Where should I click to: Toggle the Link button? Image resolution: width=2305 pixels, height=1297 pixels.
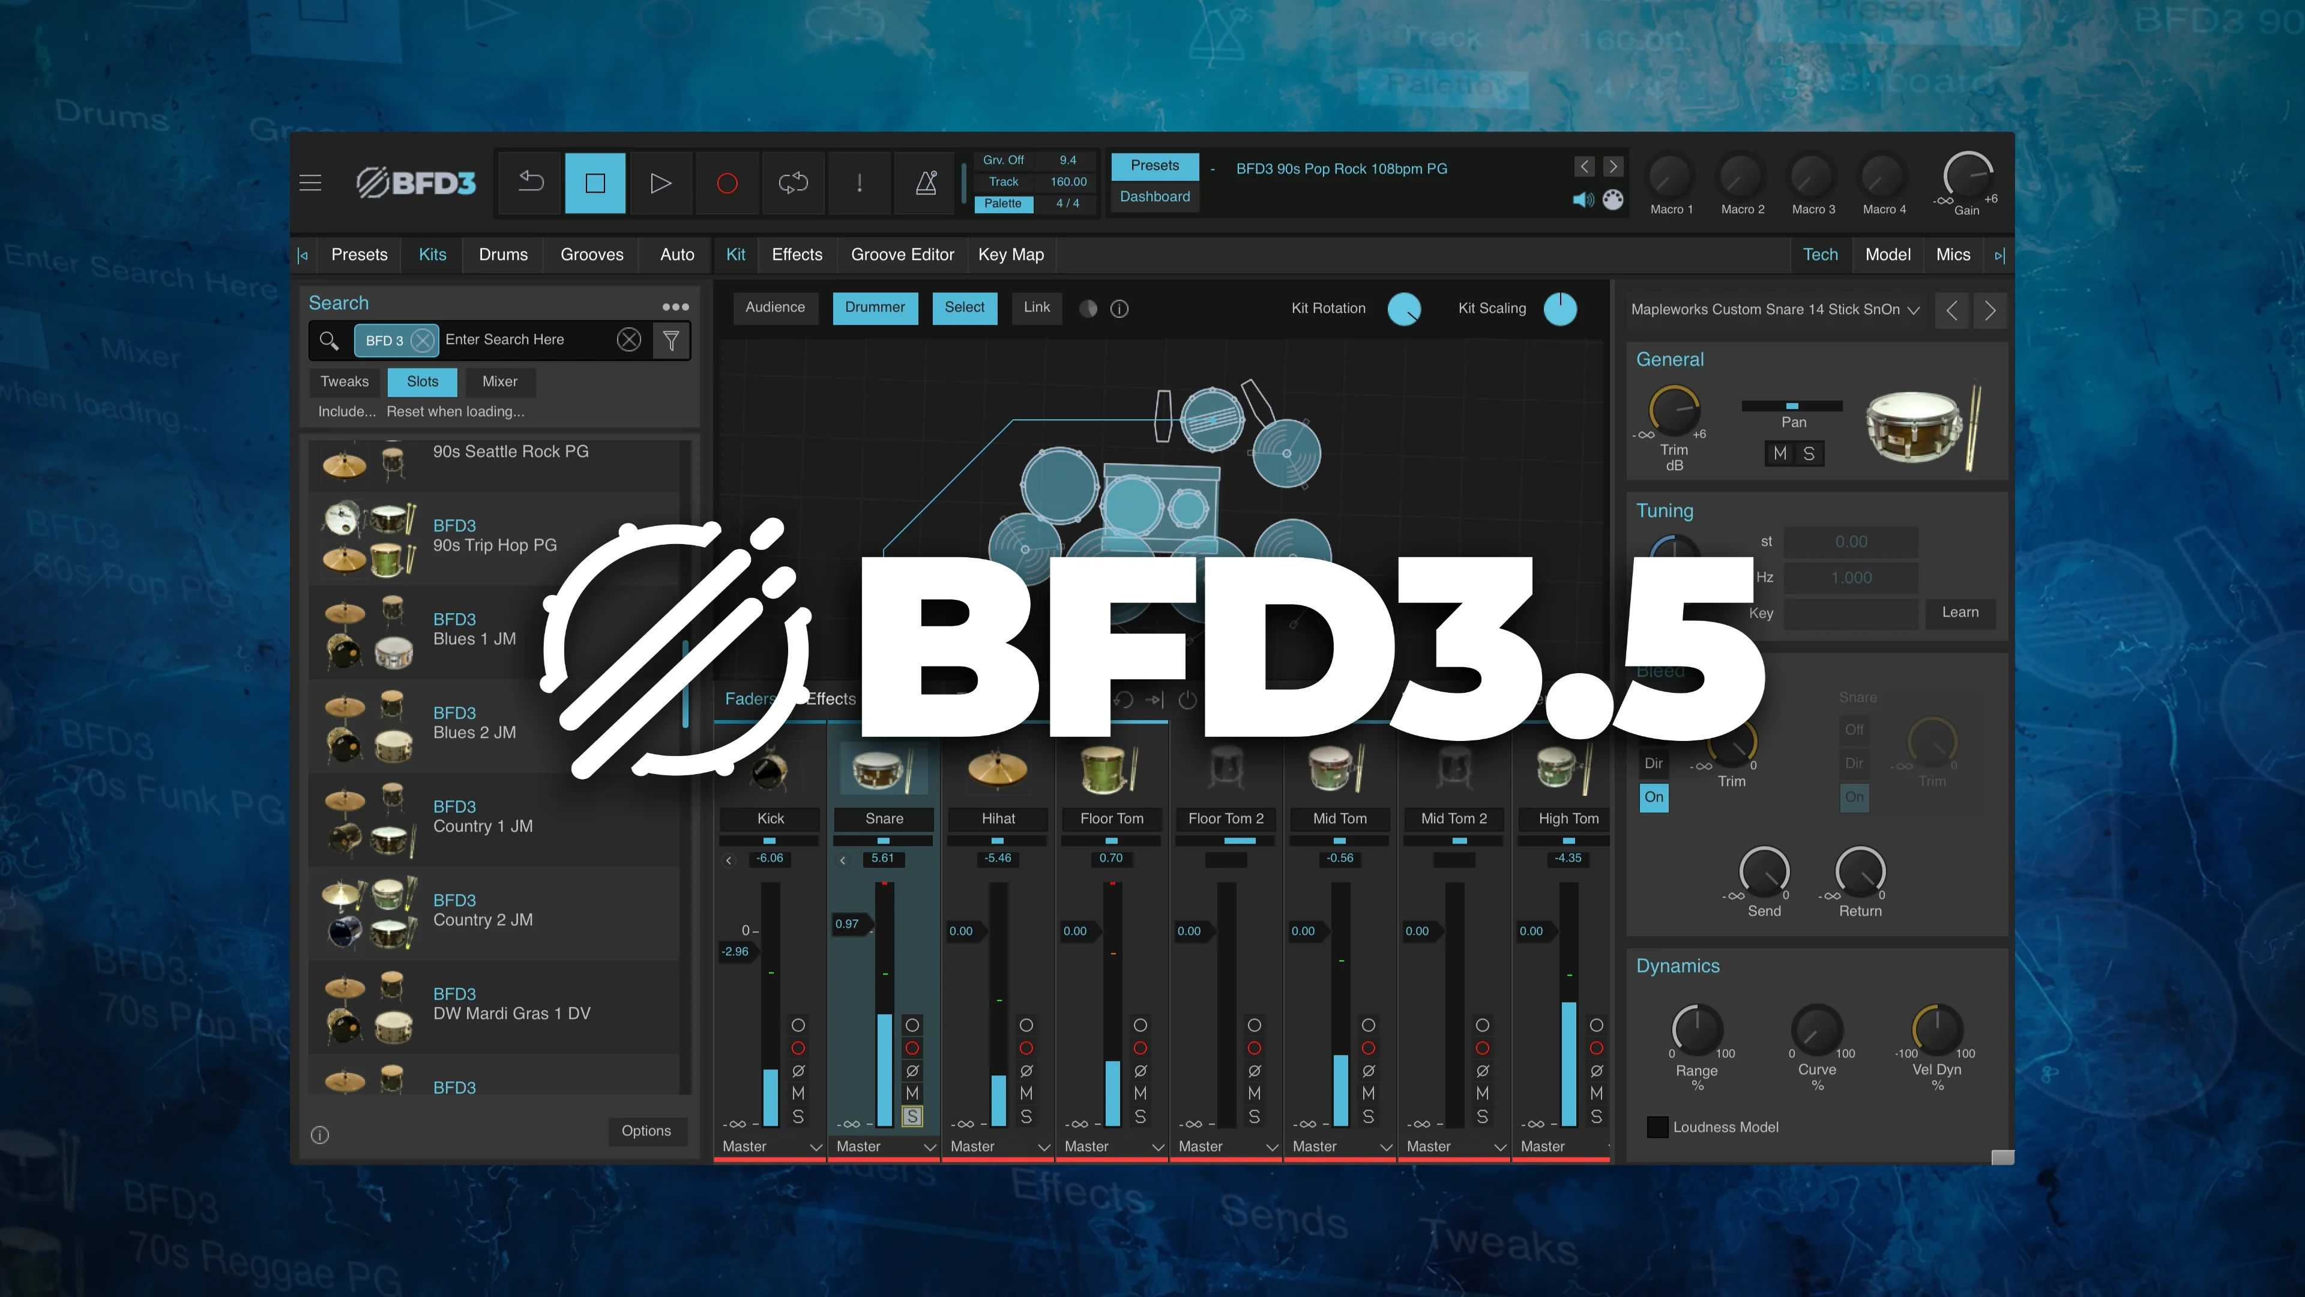(1037, 307)
